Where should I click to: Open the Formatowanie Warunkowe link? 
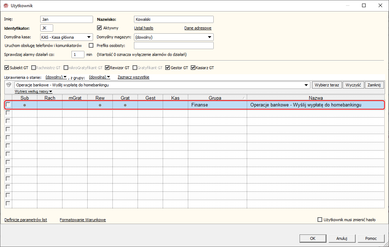83,220
